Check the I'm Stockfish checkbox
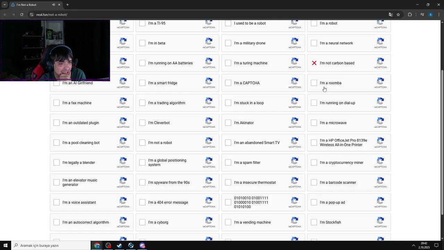 [314, 222]
